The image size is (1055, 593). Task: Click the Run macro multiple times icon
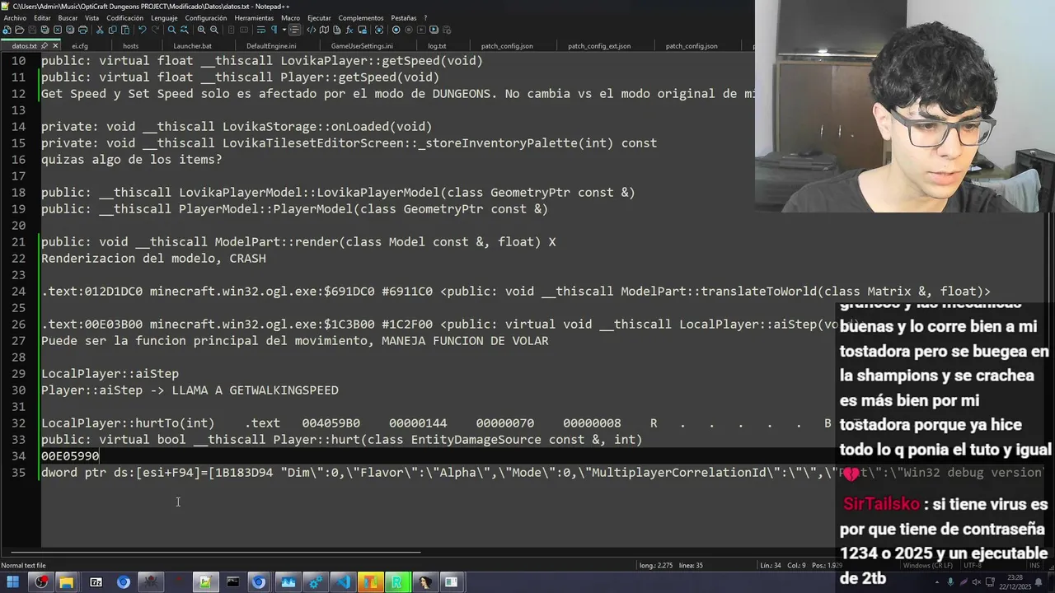pyautogui.click(x=434, y=30)
